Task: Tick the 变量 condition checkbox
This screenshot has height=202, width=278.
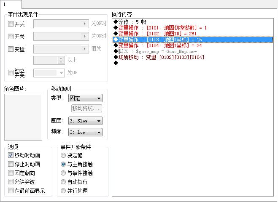Action: [x=11, y=49]
